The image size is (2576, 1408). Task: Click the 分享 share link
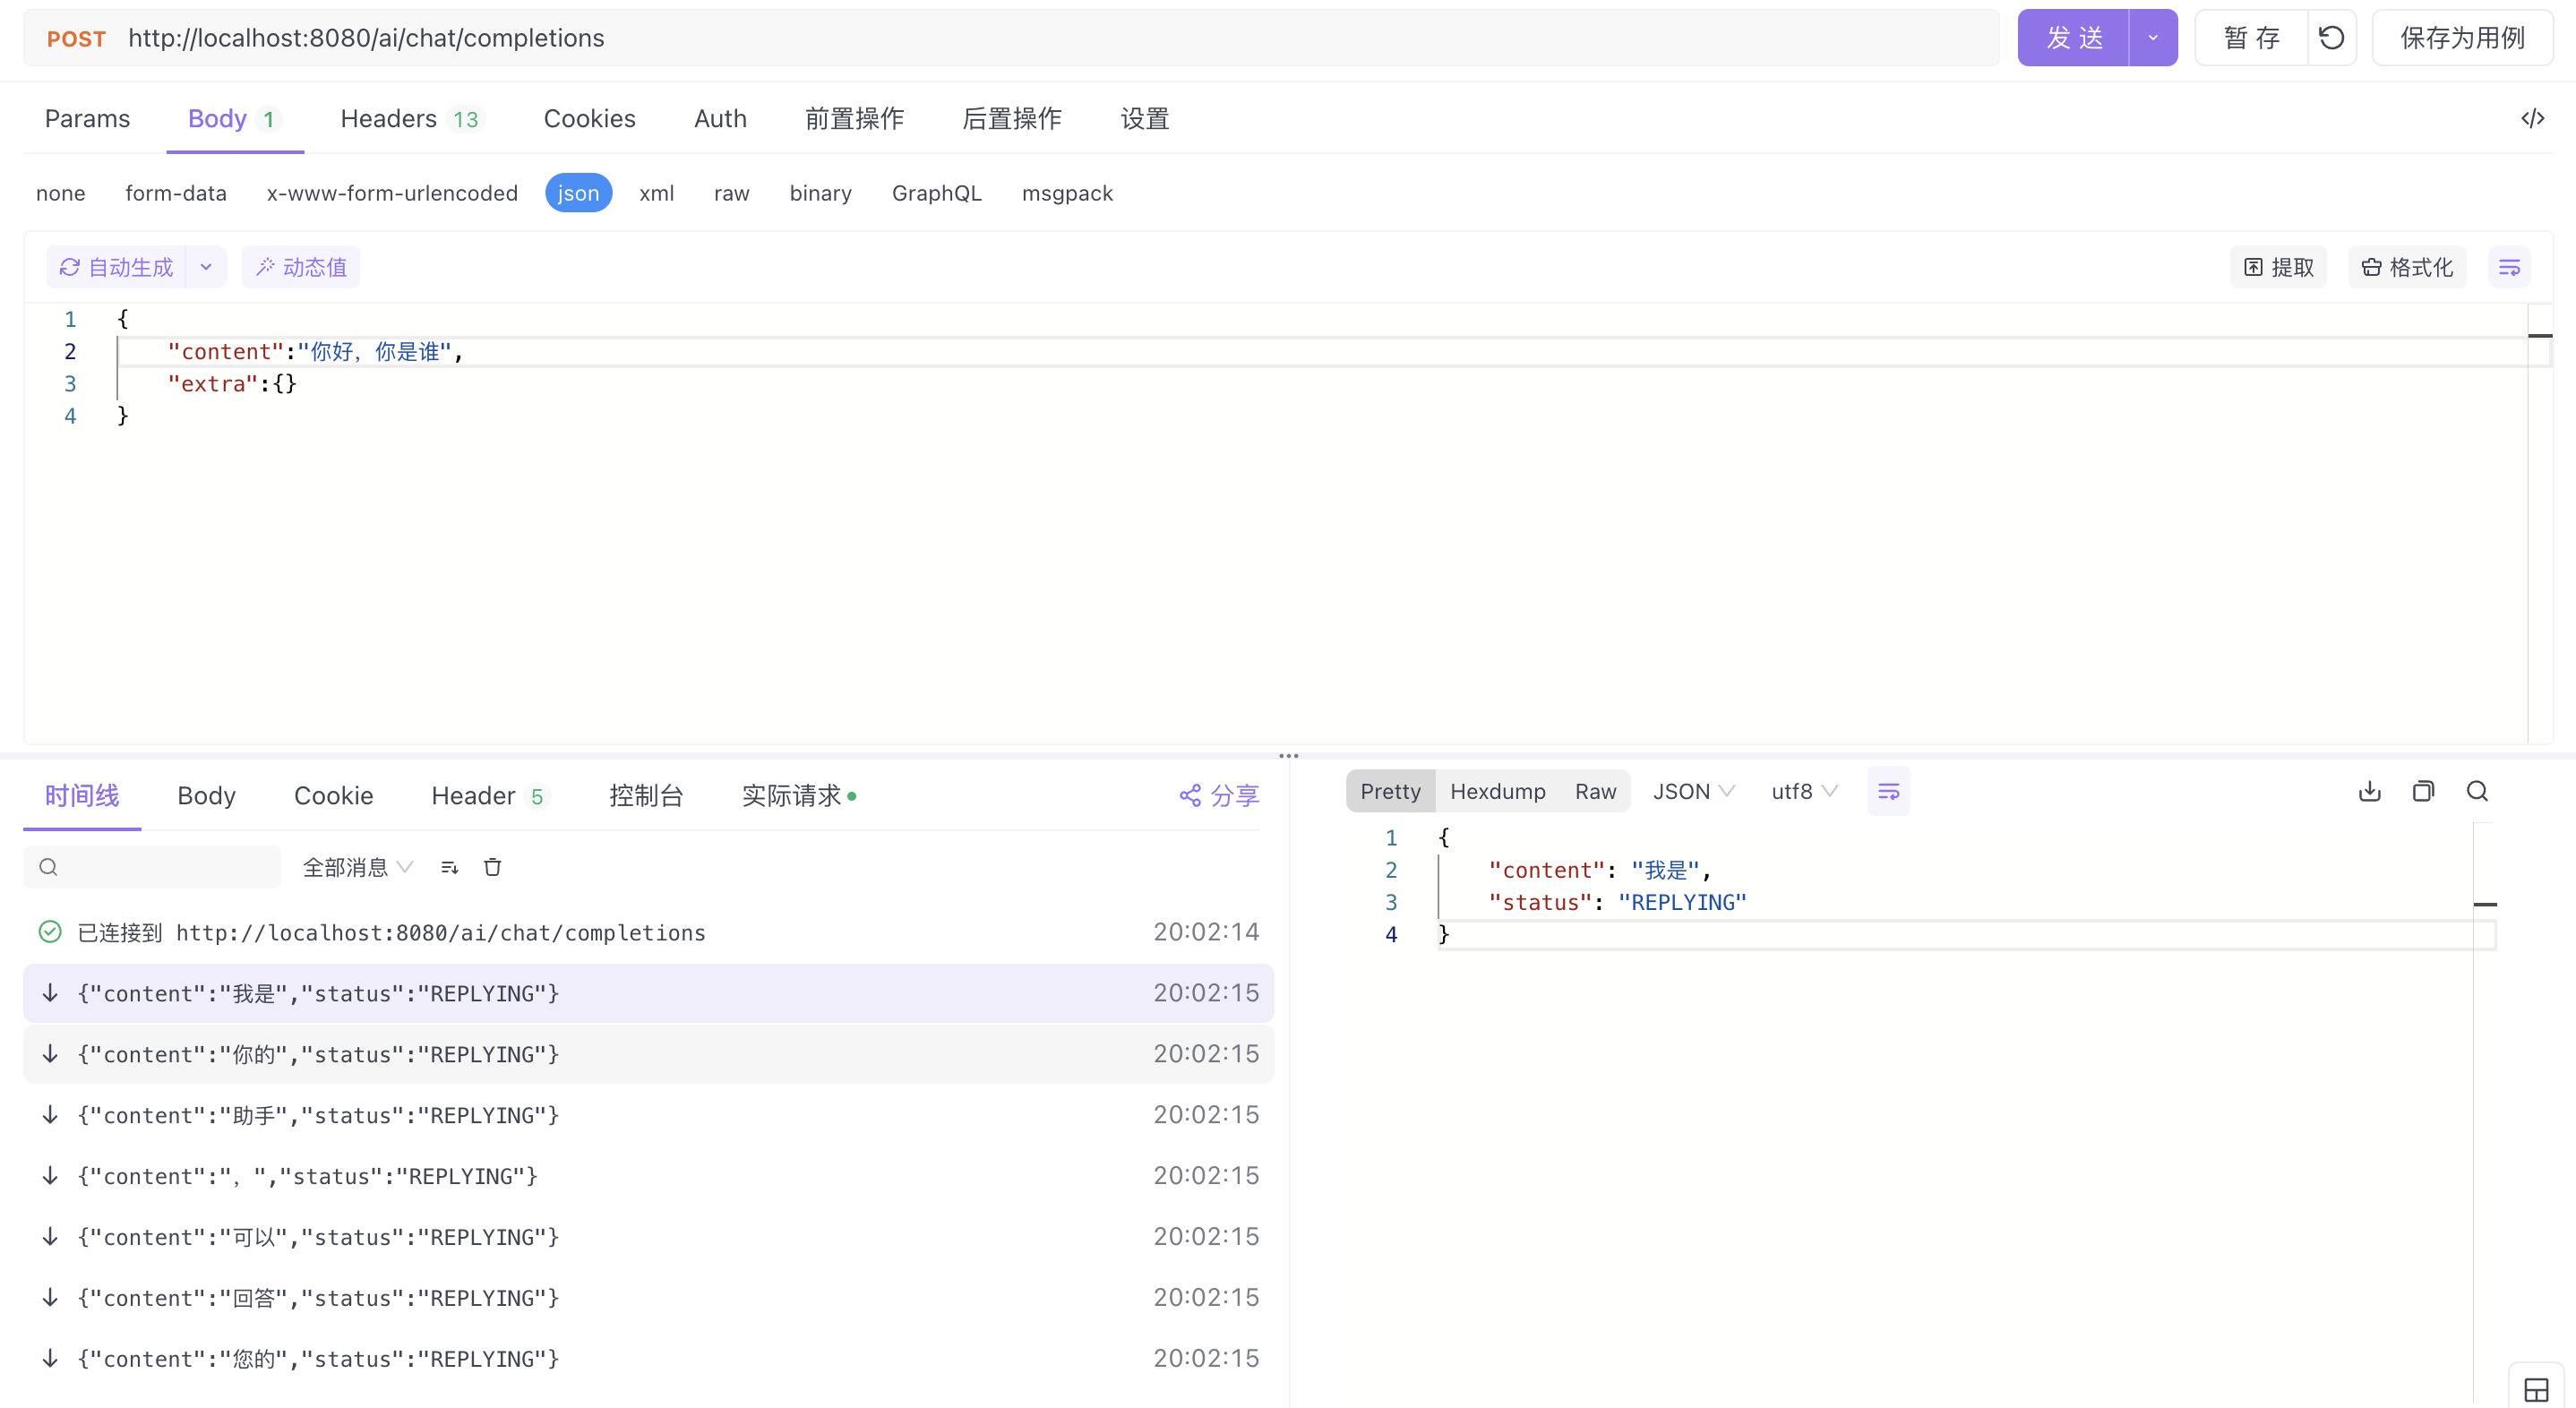coord(1218,795)
